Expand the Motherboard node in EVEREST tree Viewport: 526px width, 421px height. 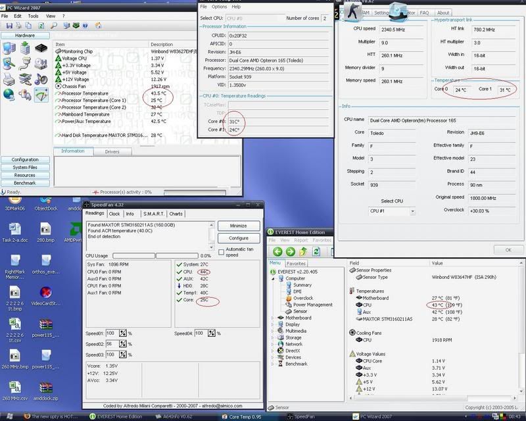[273, 318]
